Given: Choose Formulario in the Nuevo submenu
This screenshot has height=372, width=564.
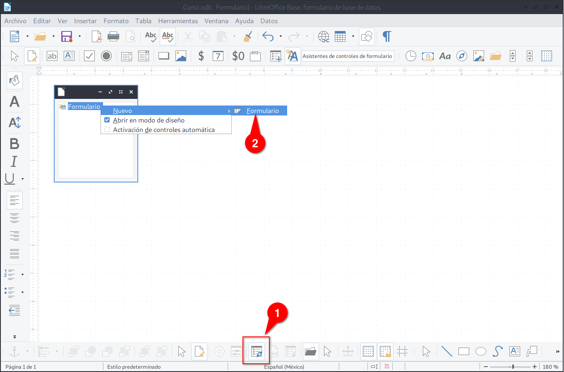Looking at the screenshot, I should (262, 111).
